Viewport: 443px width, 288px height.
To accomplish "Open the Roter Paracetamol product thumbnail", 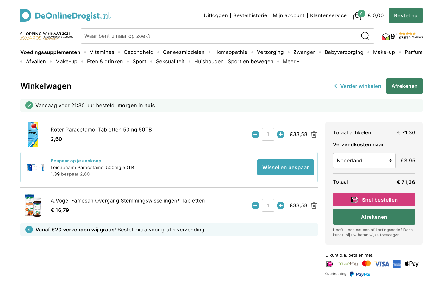I will tap(33, 134).
